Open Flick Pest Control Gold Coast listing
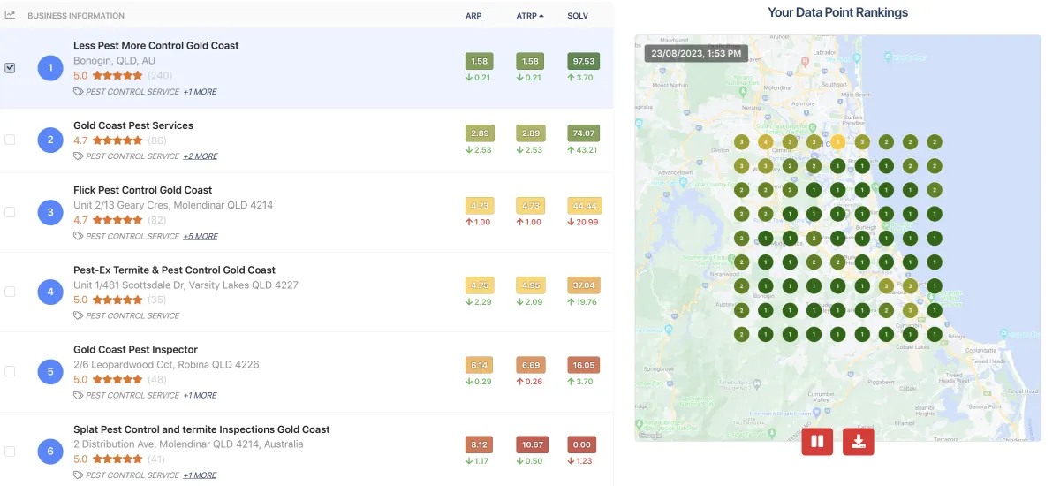 143,190
